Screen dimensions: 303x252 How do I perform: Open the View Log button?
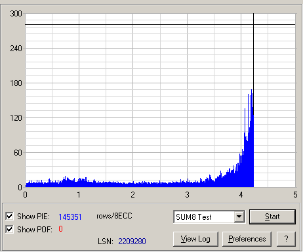pyautogui.click(x=195, y=239)
